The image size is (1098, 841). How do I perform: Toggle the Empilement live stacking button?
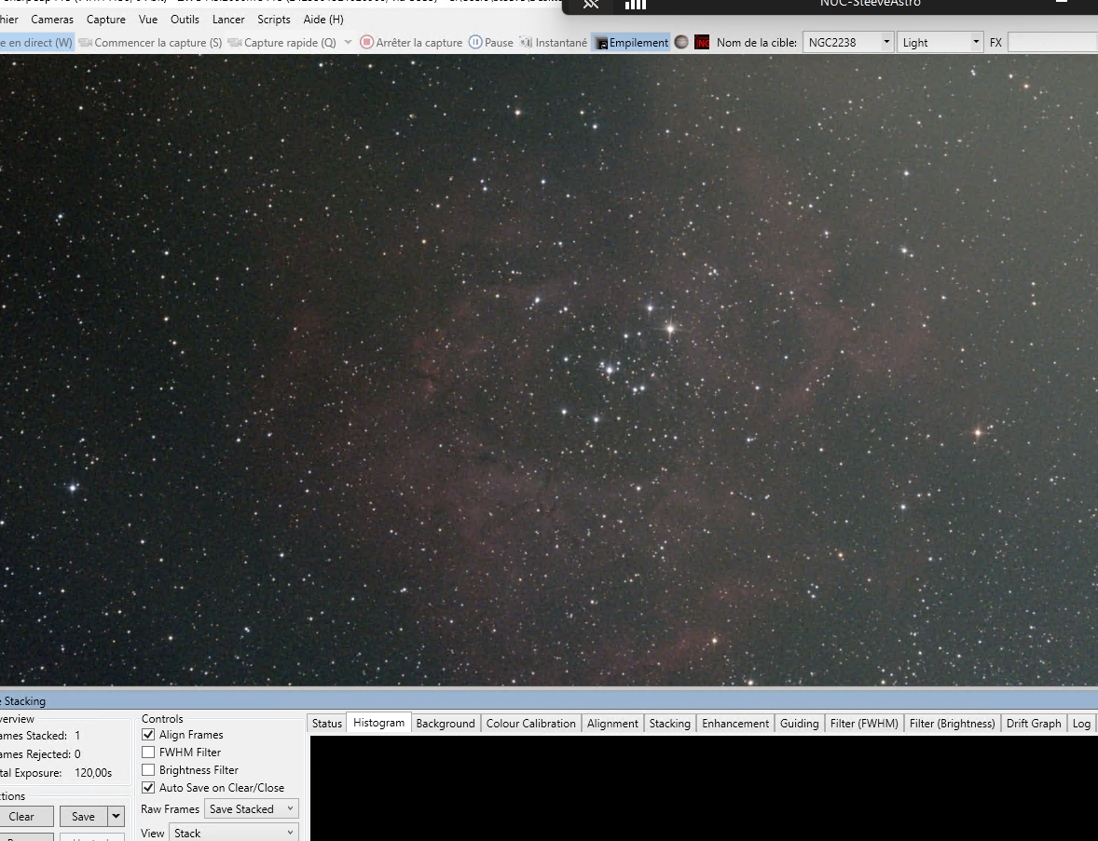pos(631,43)
